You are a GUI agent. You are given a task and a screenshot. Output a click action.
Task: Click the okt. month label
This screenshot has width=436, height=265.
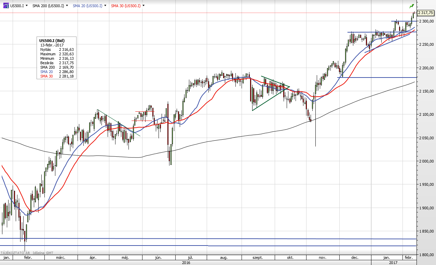(x=291, y=258)
